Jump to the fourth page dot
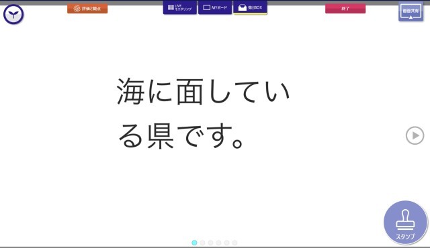This screenshot has height=248, width=430. 218,243
